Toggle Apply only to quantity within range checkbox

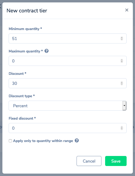[10, 141]
